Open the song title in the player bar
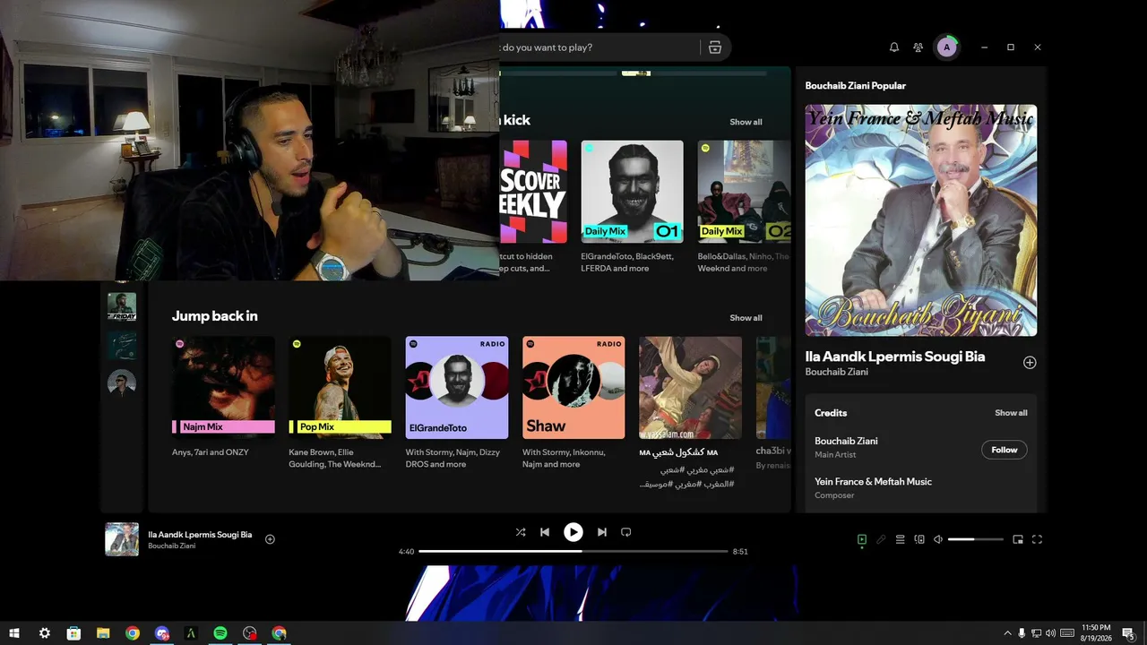This screenshot has height=645, width=1147. (200, 535)
